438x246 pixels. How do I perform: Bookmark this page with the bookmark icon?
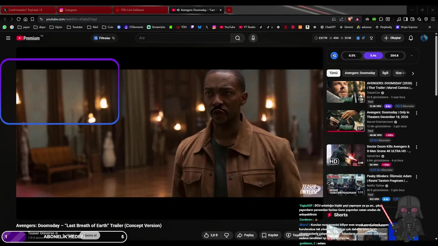pyautogui.click(x=32, y=19)
